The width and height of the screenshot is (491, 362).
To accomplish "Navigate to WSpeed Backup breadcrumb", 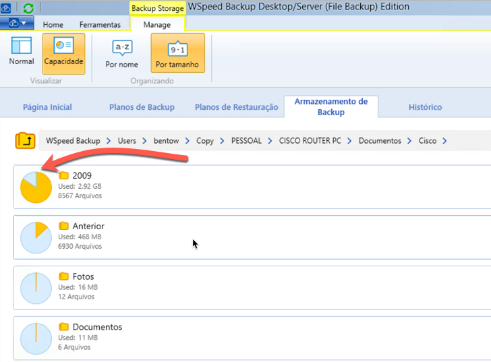I will click(x=73, y=141).
